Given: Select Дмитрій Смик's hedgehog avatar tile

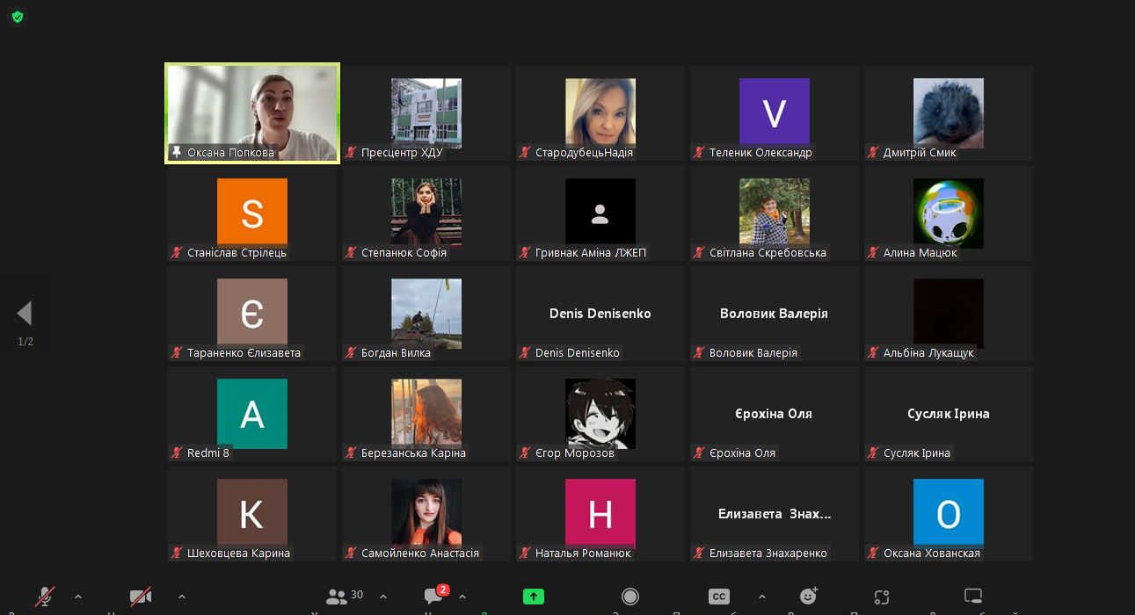Looking at the screenshot, I should [949, 113].
